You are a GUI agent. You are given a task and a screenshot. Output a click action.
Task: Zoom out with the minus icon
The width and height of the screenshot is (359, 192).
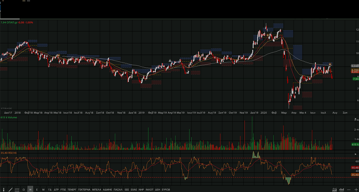click(349, 189)
